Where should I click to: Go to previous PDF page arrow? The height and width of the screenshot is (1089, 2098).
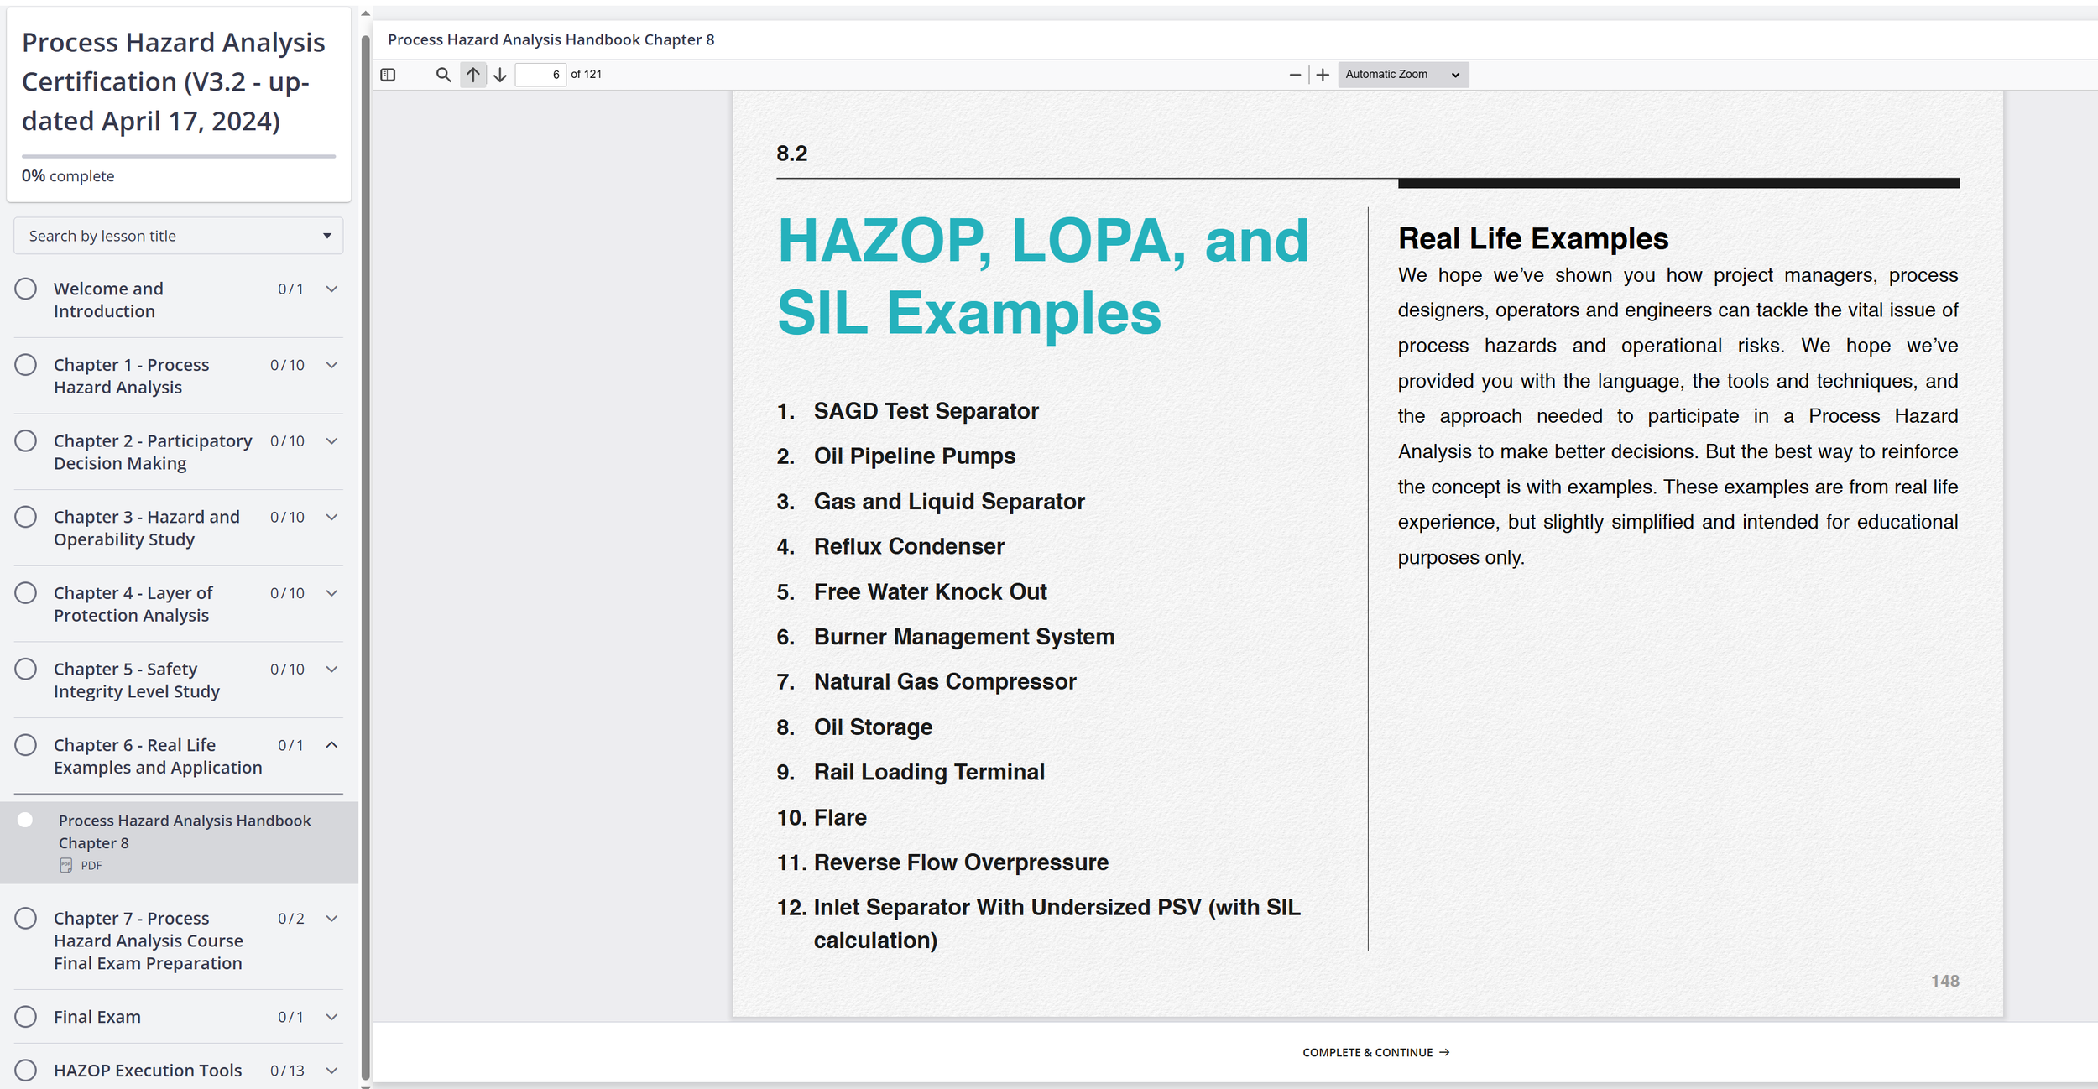[473, 75]
